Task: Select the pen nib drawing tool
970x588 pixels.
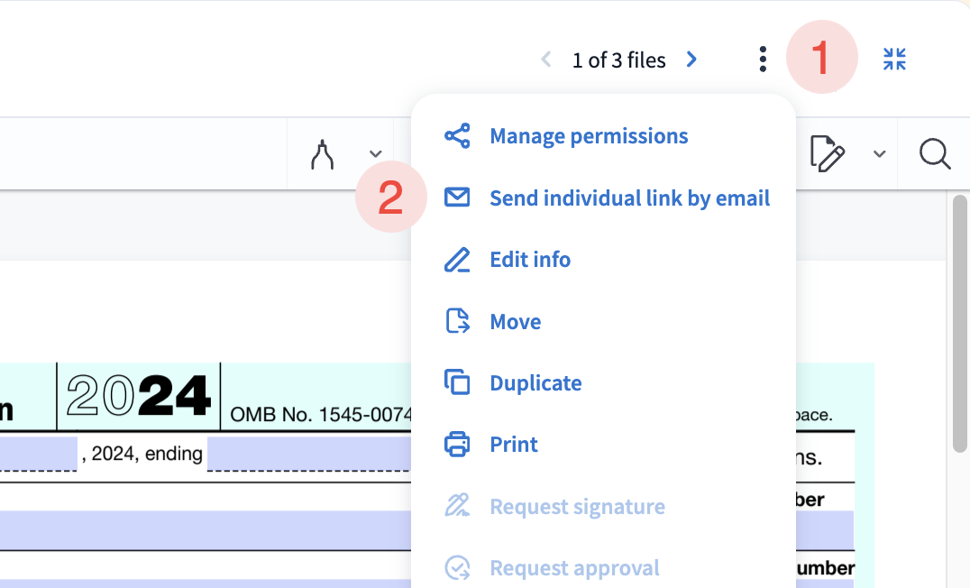Action: [323, 154]
